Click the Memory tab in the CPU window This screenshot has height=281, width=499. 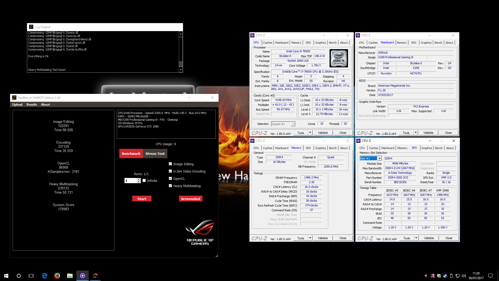tap(296, 43)
